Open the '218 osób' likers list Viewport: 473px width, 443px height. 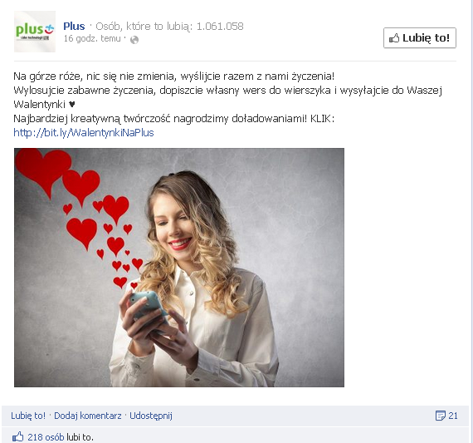[x=46, y=437]
